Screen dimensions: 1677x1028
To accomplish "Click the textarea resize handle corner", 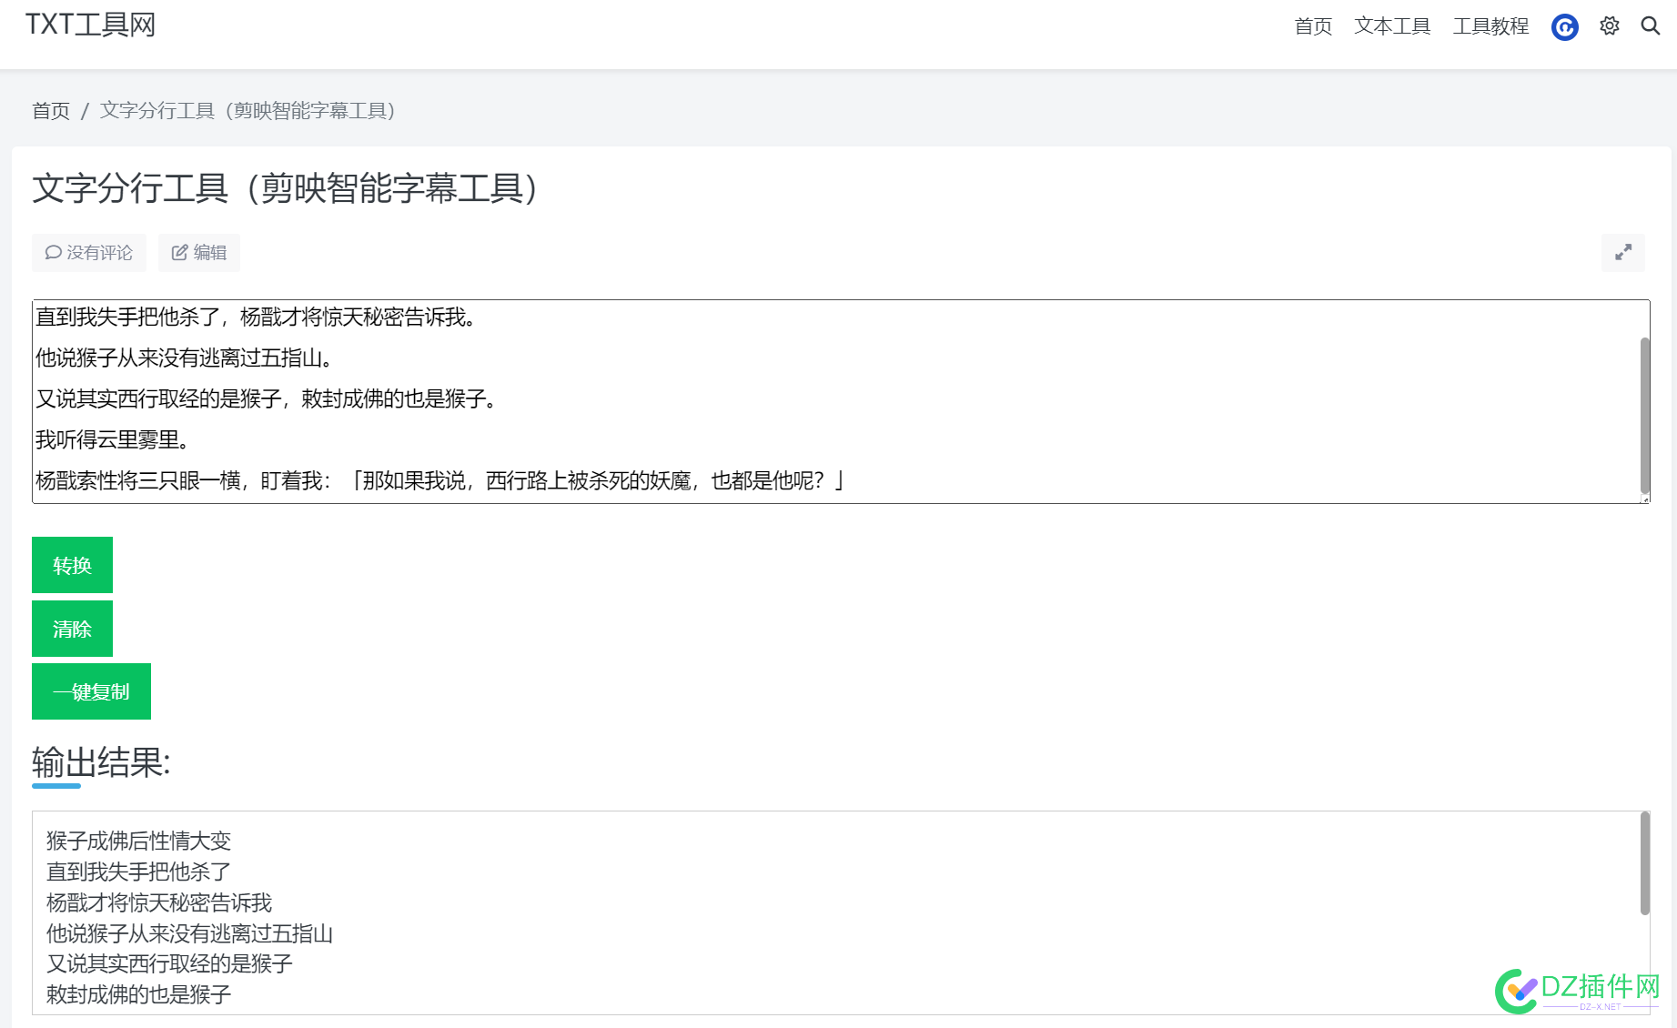I will [x=1644, y=499].
